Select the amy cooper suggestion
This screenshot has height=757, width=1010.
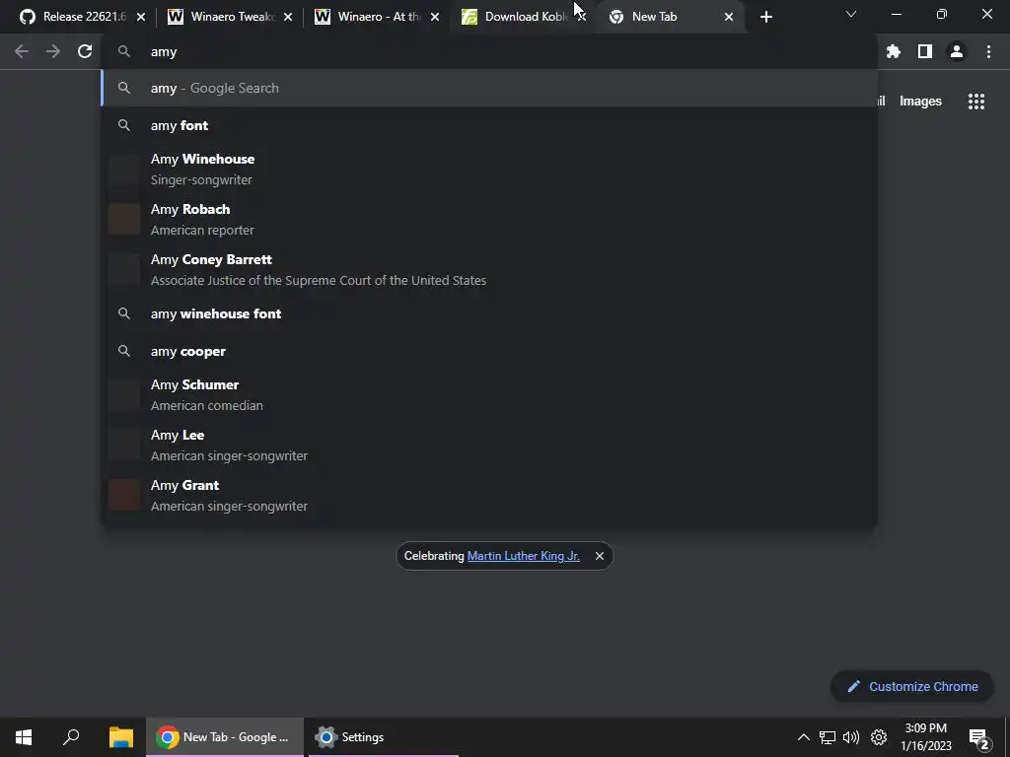489,351
